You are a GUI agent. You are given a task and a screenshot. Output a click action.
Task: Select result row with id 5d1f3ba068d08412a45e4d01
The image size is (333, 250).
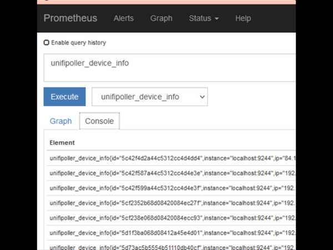click(x=171, y=233)
